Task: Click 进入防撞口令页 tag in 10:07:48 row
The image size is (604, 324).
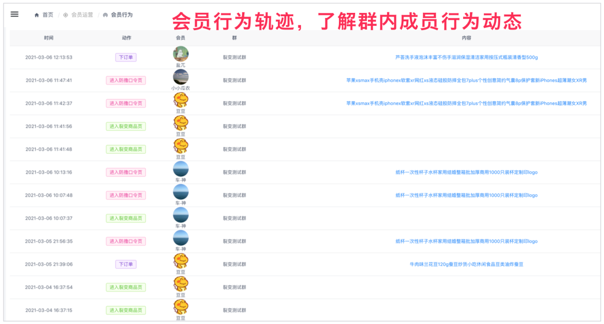Action: pos(126,195)
